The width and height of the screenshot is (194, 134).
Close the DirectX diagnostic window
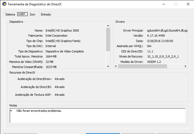coord(188,4)
